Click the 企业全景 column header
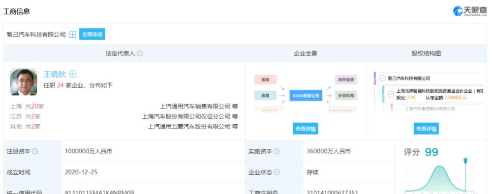492x194 pixels. pyautogui.click(x=306, y=53)
